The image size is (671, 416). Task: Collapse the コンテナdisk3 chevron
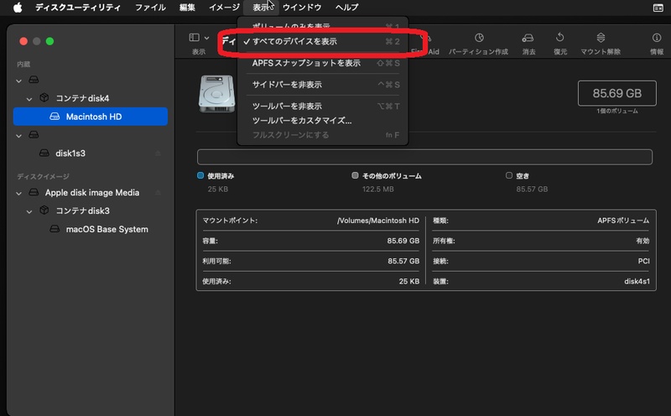29,211
